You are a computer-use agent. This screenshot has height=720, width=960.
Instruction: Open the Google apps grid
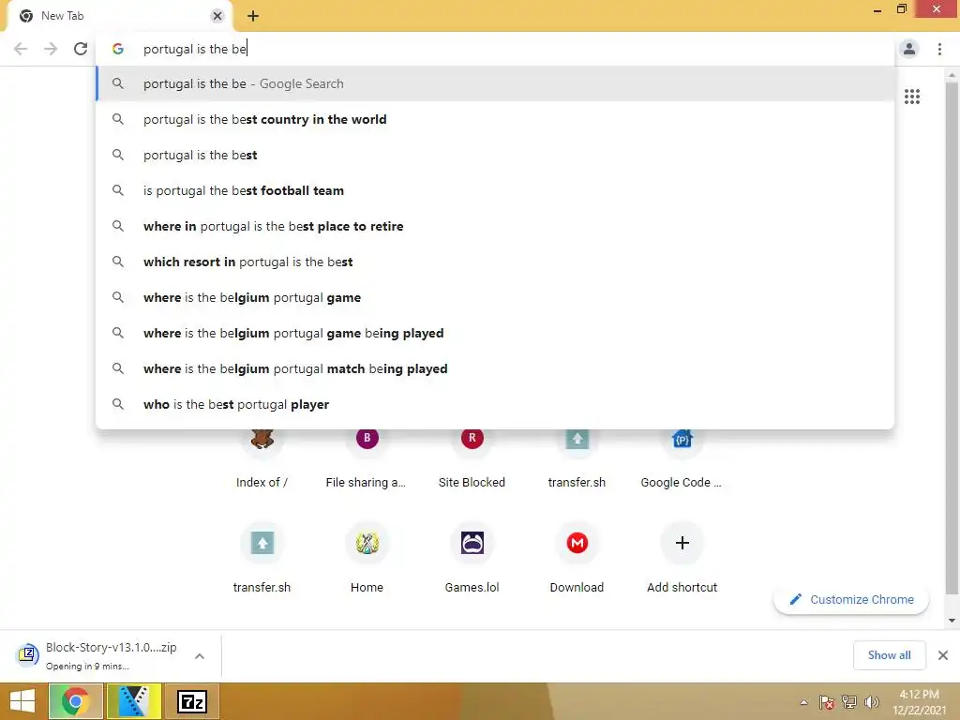pyautogui.click(x=912, y=97)
